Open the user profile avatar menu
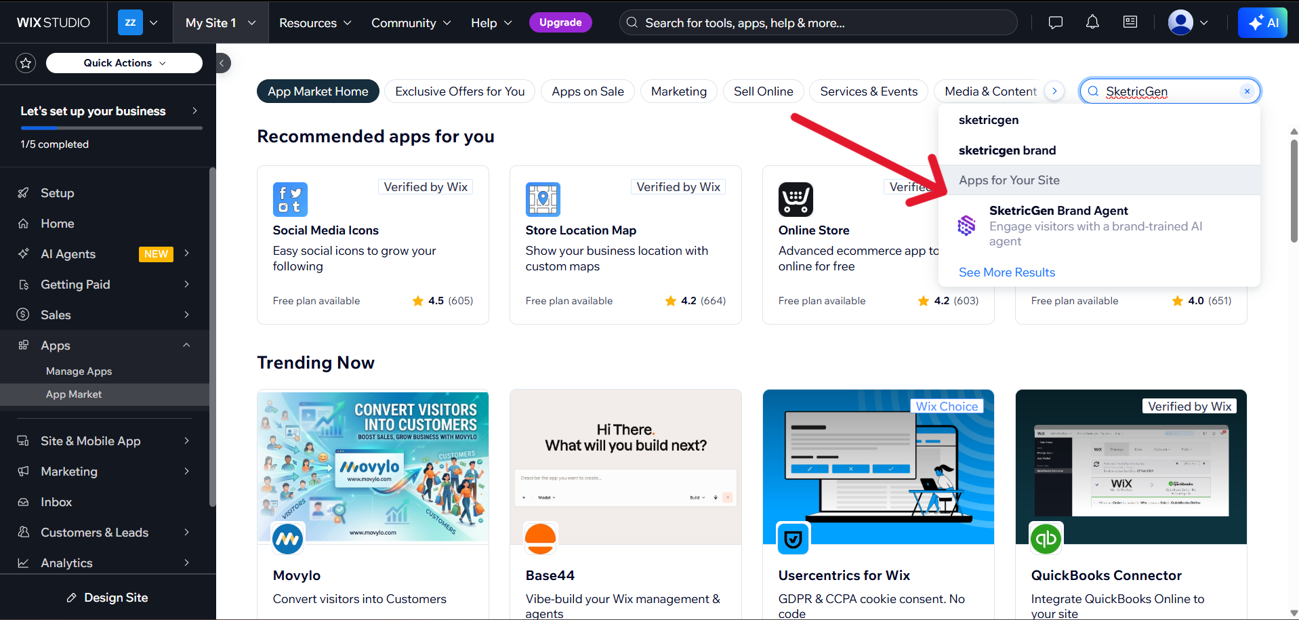 1188,22
